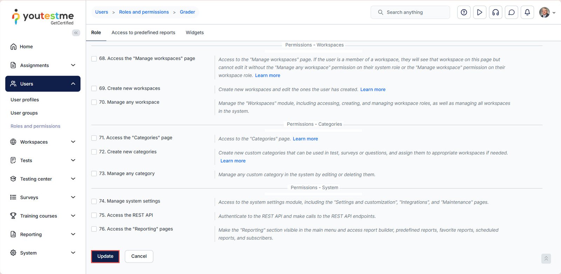Enable "Create new workspaces" permission checkbox

94,89
